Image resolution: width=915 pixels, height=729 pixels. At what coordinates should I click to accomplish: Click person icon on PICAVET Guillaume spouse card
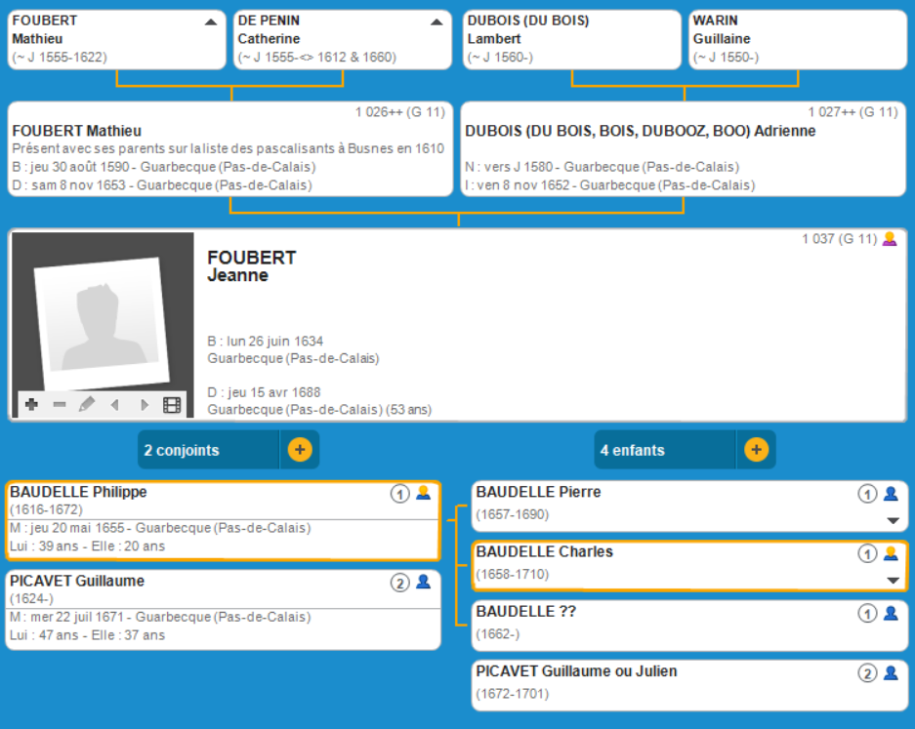(x=423, y=583)
